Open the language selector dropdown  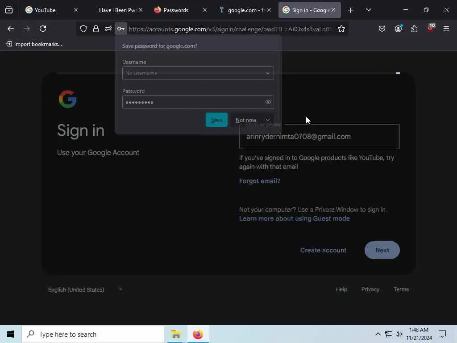(x=85, y=289)
